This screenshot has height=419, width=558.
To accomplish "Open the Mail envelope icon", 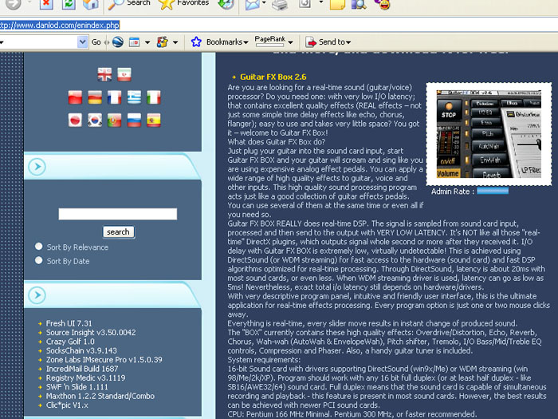I will click(252, 4).
